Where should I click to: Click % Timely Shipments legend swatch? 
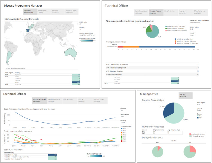pos(190,136)
